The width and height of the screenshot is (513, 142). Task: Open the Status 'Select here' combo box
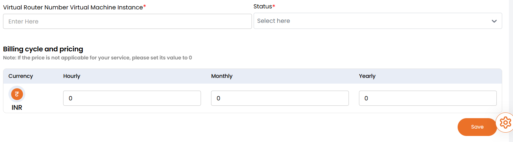[x=371, y=21]
